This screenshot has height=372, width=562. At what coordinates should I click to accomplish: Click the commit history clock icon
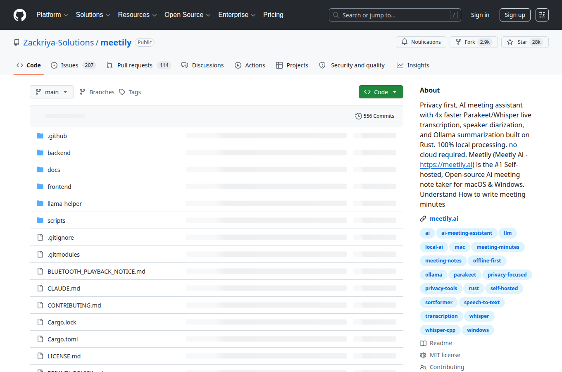(358, 116)
